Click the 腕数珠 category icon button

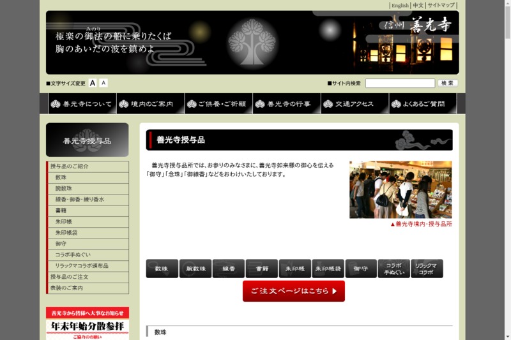click(x=195, y=269)
